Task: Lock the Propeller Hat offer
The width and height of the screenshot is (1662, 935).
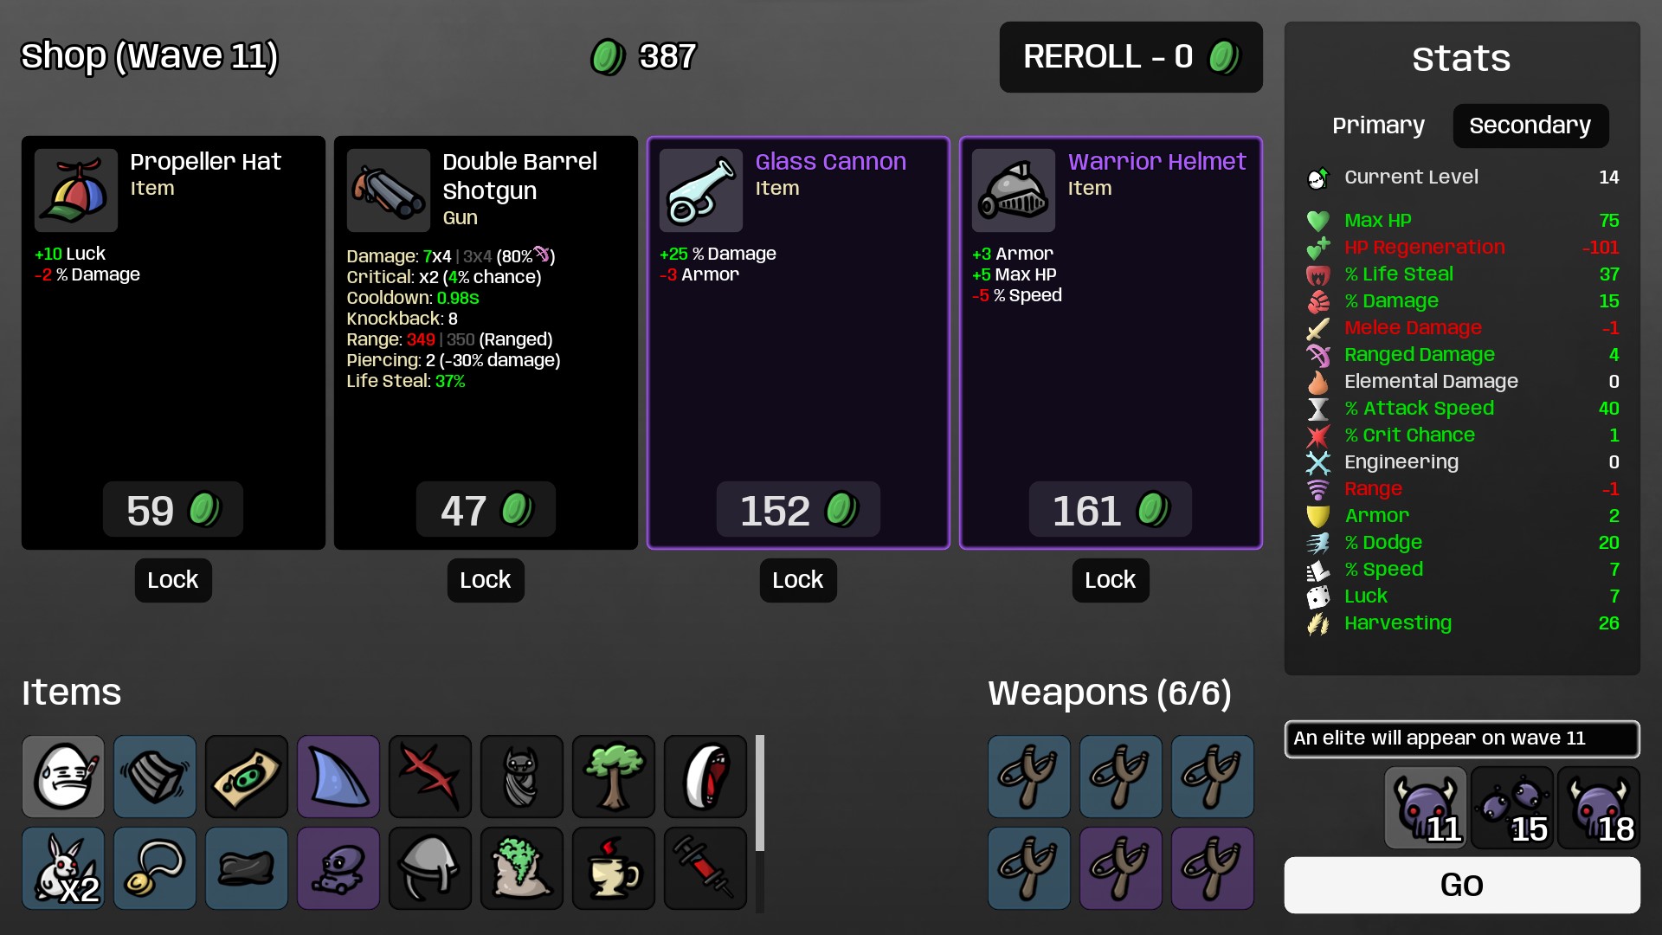Action: click(173, 580)
